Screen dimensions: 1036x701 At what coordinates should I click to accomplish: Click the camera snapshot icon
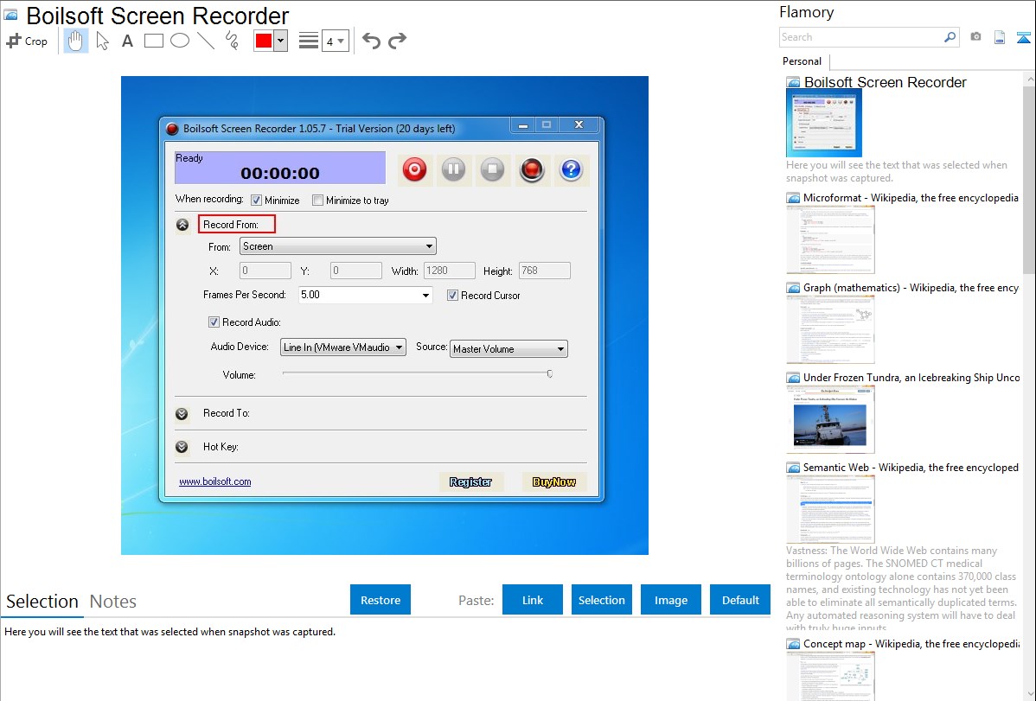(x=975, y=37)
